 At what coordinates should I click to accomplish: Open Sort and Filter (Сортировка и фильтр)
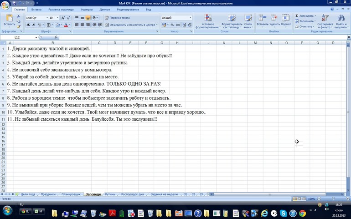325,21
